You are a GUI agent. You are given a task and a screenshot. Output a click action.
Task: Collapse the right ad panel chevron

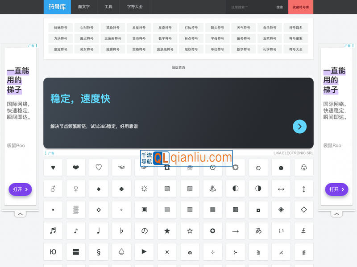[337, 214]
